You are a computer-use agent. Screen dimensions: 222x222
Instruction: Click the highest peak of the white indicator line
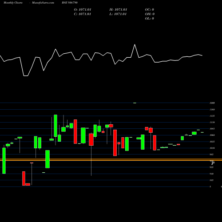(135, 44)
